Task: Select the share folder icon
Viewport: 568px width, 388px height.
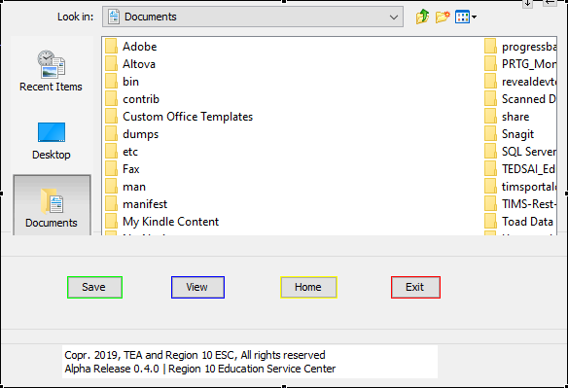Action: click(x=490, y=117)
